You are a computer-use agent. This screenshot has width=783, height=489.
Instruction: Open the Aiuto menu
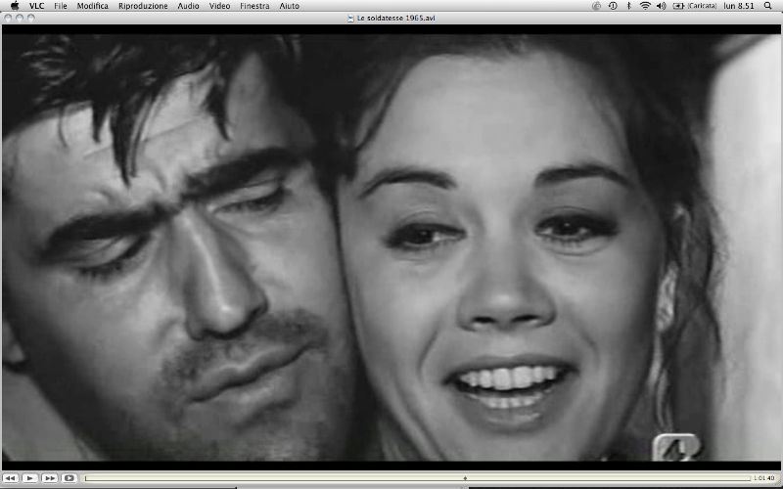pos(289,6)
